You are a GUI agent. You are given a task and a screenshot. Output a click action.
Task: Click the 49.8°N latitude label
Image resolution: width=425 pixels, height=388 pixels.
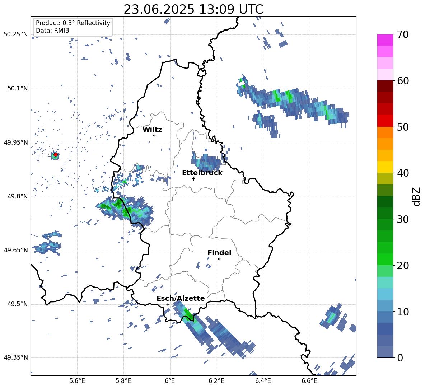(x=17, y=196)
